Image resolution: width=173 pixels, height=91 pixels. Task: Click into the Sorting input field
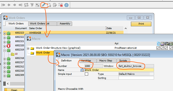point(136,78)
